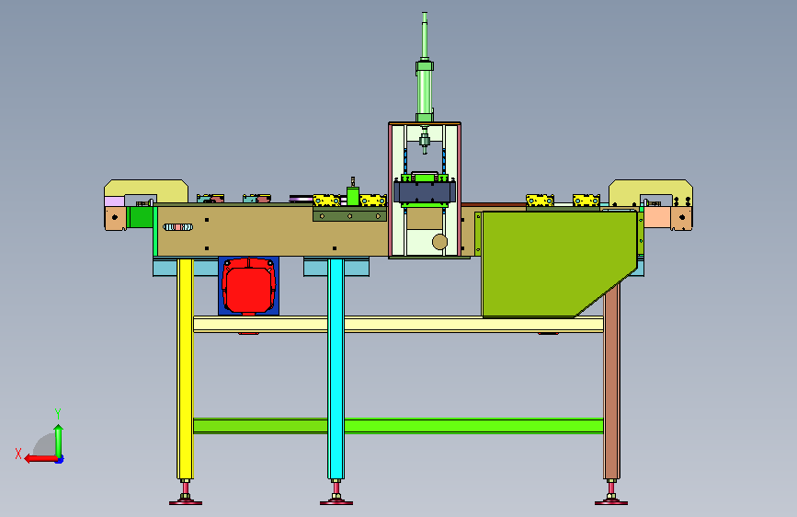Click the tan round disc in press frame
The width and height of the screenshot is (797, 517).
[439, 242]
